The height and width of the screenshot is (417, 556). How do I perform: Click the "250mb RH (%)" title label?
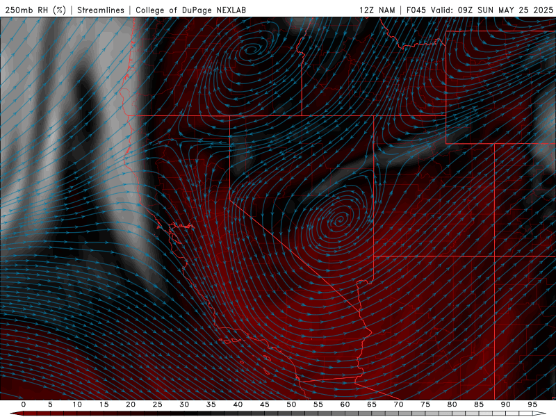[35, 10]
